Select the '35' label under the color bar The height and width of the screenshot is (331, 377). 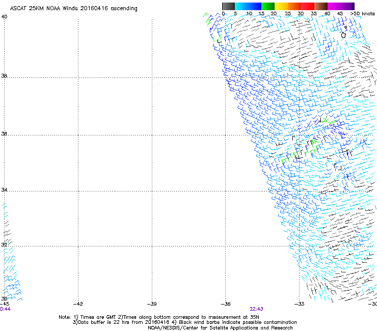pos(314,14)
